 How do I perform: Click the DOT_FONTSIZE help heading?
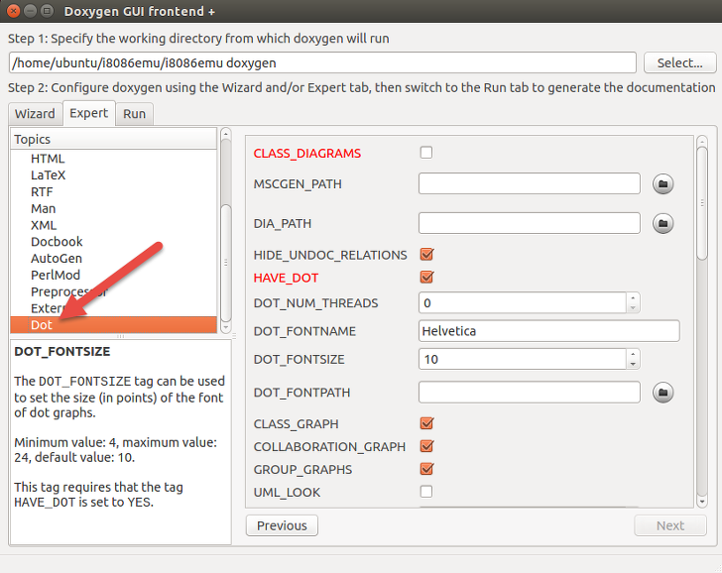[x=62, y=352]
